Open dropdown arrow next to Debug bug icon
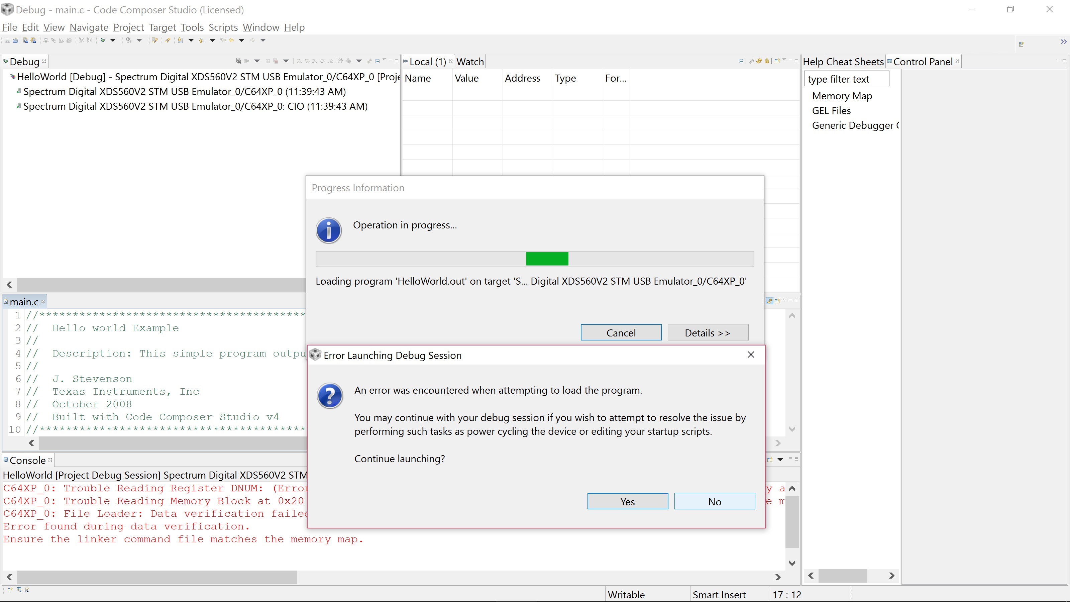The width and height of the screenshot is (1070, 602). tap(113, 40)
